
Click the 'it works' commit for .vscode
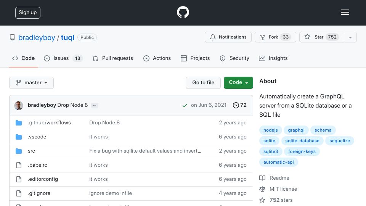pyautogui.click(x=98, y=137)
